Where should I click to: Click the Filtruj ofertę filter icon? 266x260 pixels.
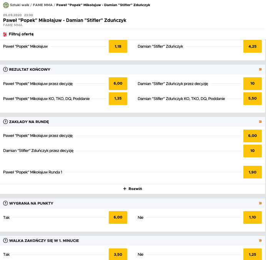5,34
